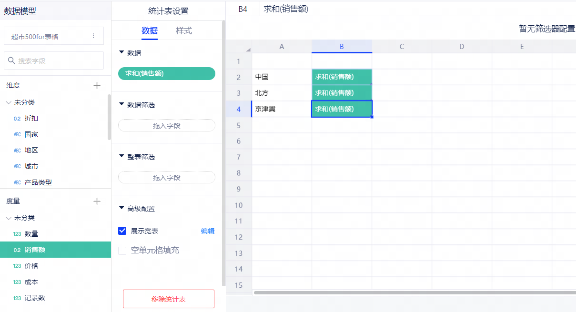Collapse the 未分类 group under 维度
The image size is (576, 312).
point(9,103)
